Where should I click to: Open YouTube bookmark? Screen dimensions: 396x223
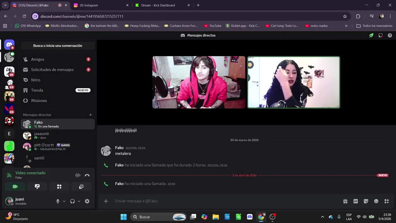(x=213, y=26)
